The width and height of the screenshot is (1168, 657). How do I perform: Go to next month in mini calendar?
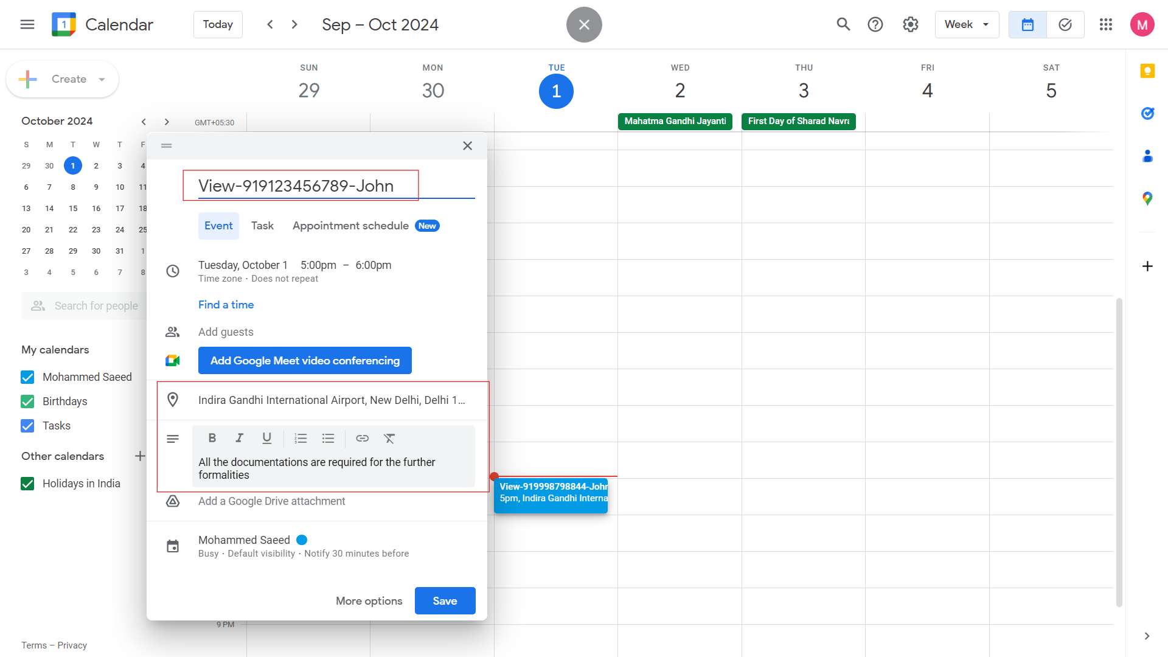tap(167, 122)
